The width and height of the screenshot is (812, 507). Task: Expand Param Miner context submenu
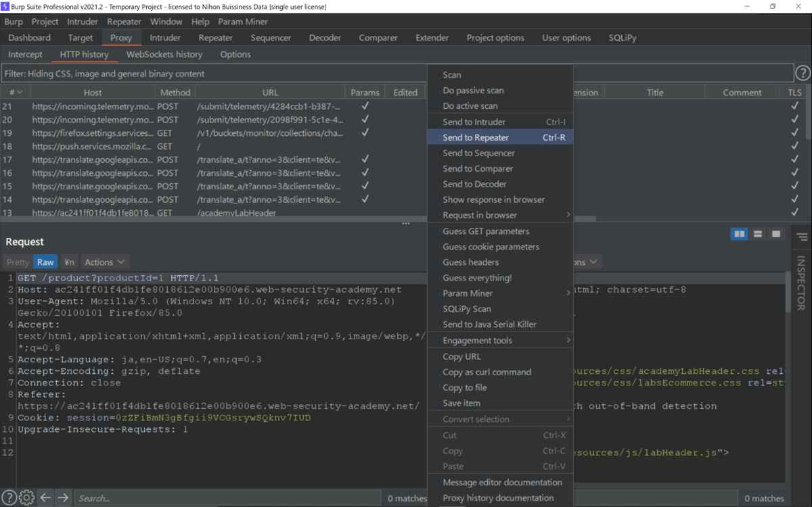pos(500,293)
